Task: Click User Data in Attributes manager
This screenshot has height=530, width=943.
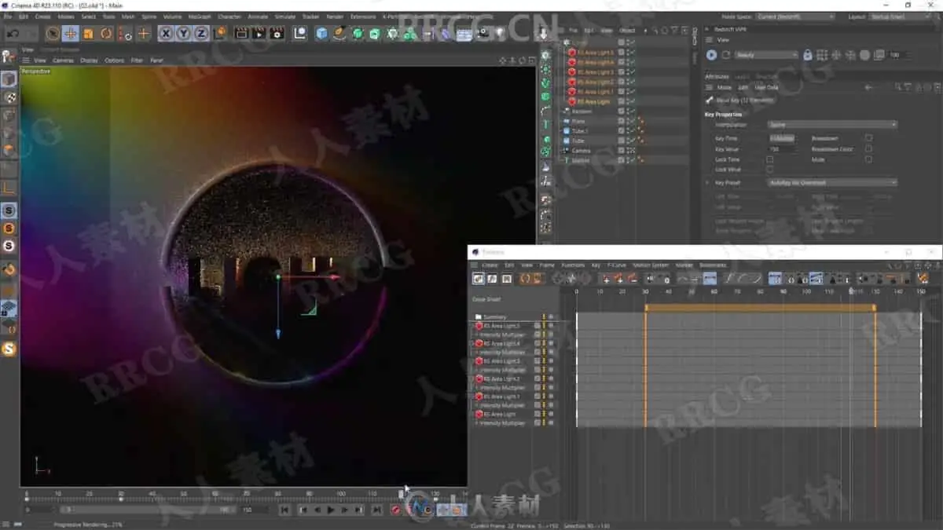Action: coord(766,87)
